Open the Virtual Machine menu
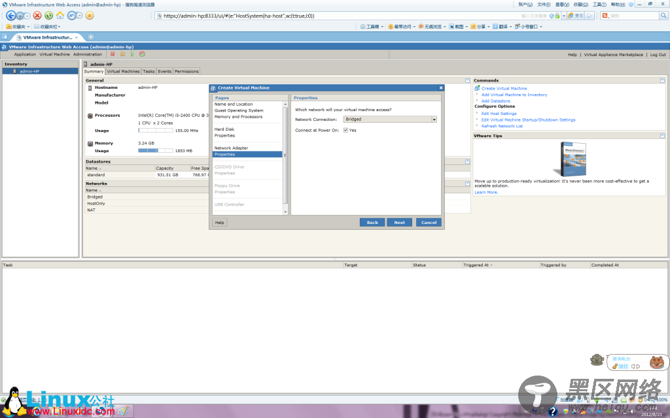The image size is (670, 418). pos(54,55)
